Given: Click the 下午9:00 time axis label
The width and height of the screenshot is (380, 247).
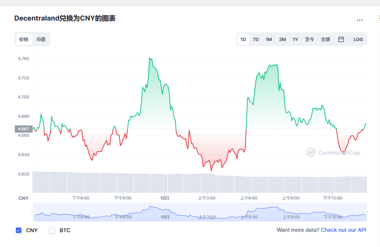Looking at the screenshot, I should (x=123, y=198).
